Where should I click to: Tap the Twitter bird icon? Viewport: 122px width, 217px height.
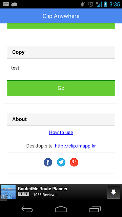61,162
